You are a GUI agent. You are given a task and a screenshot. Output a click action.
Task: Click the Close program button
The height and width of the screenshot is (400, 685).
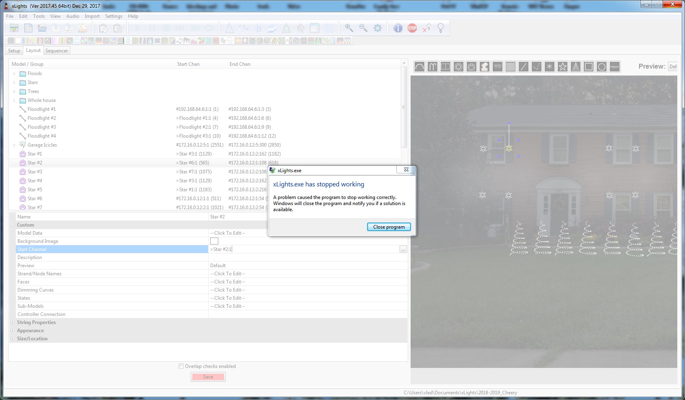(389, 227)
